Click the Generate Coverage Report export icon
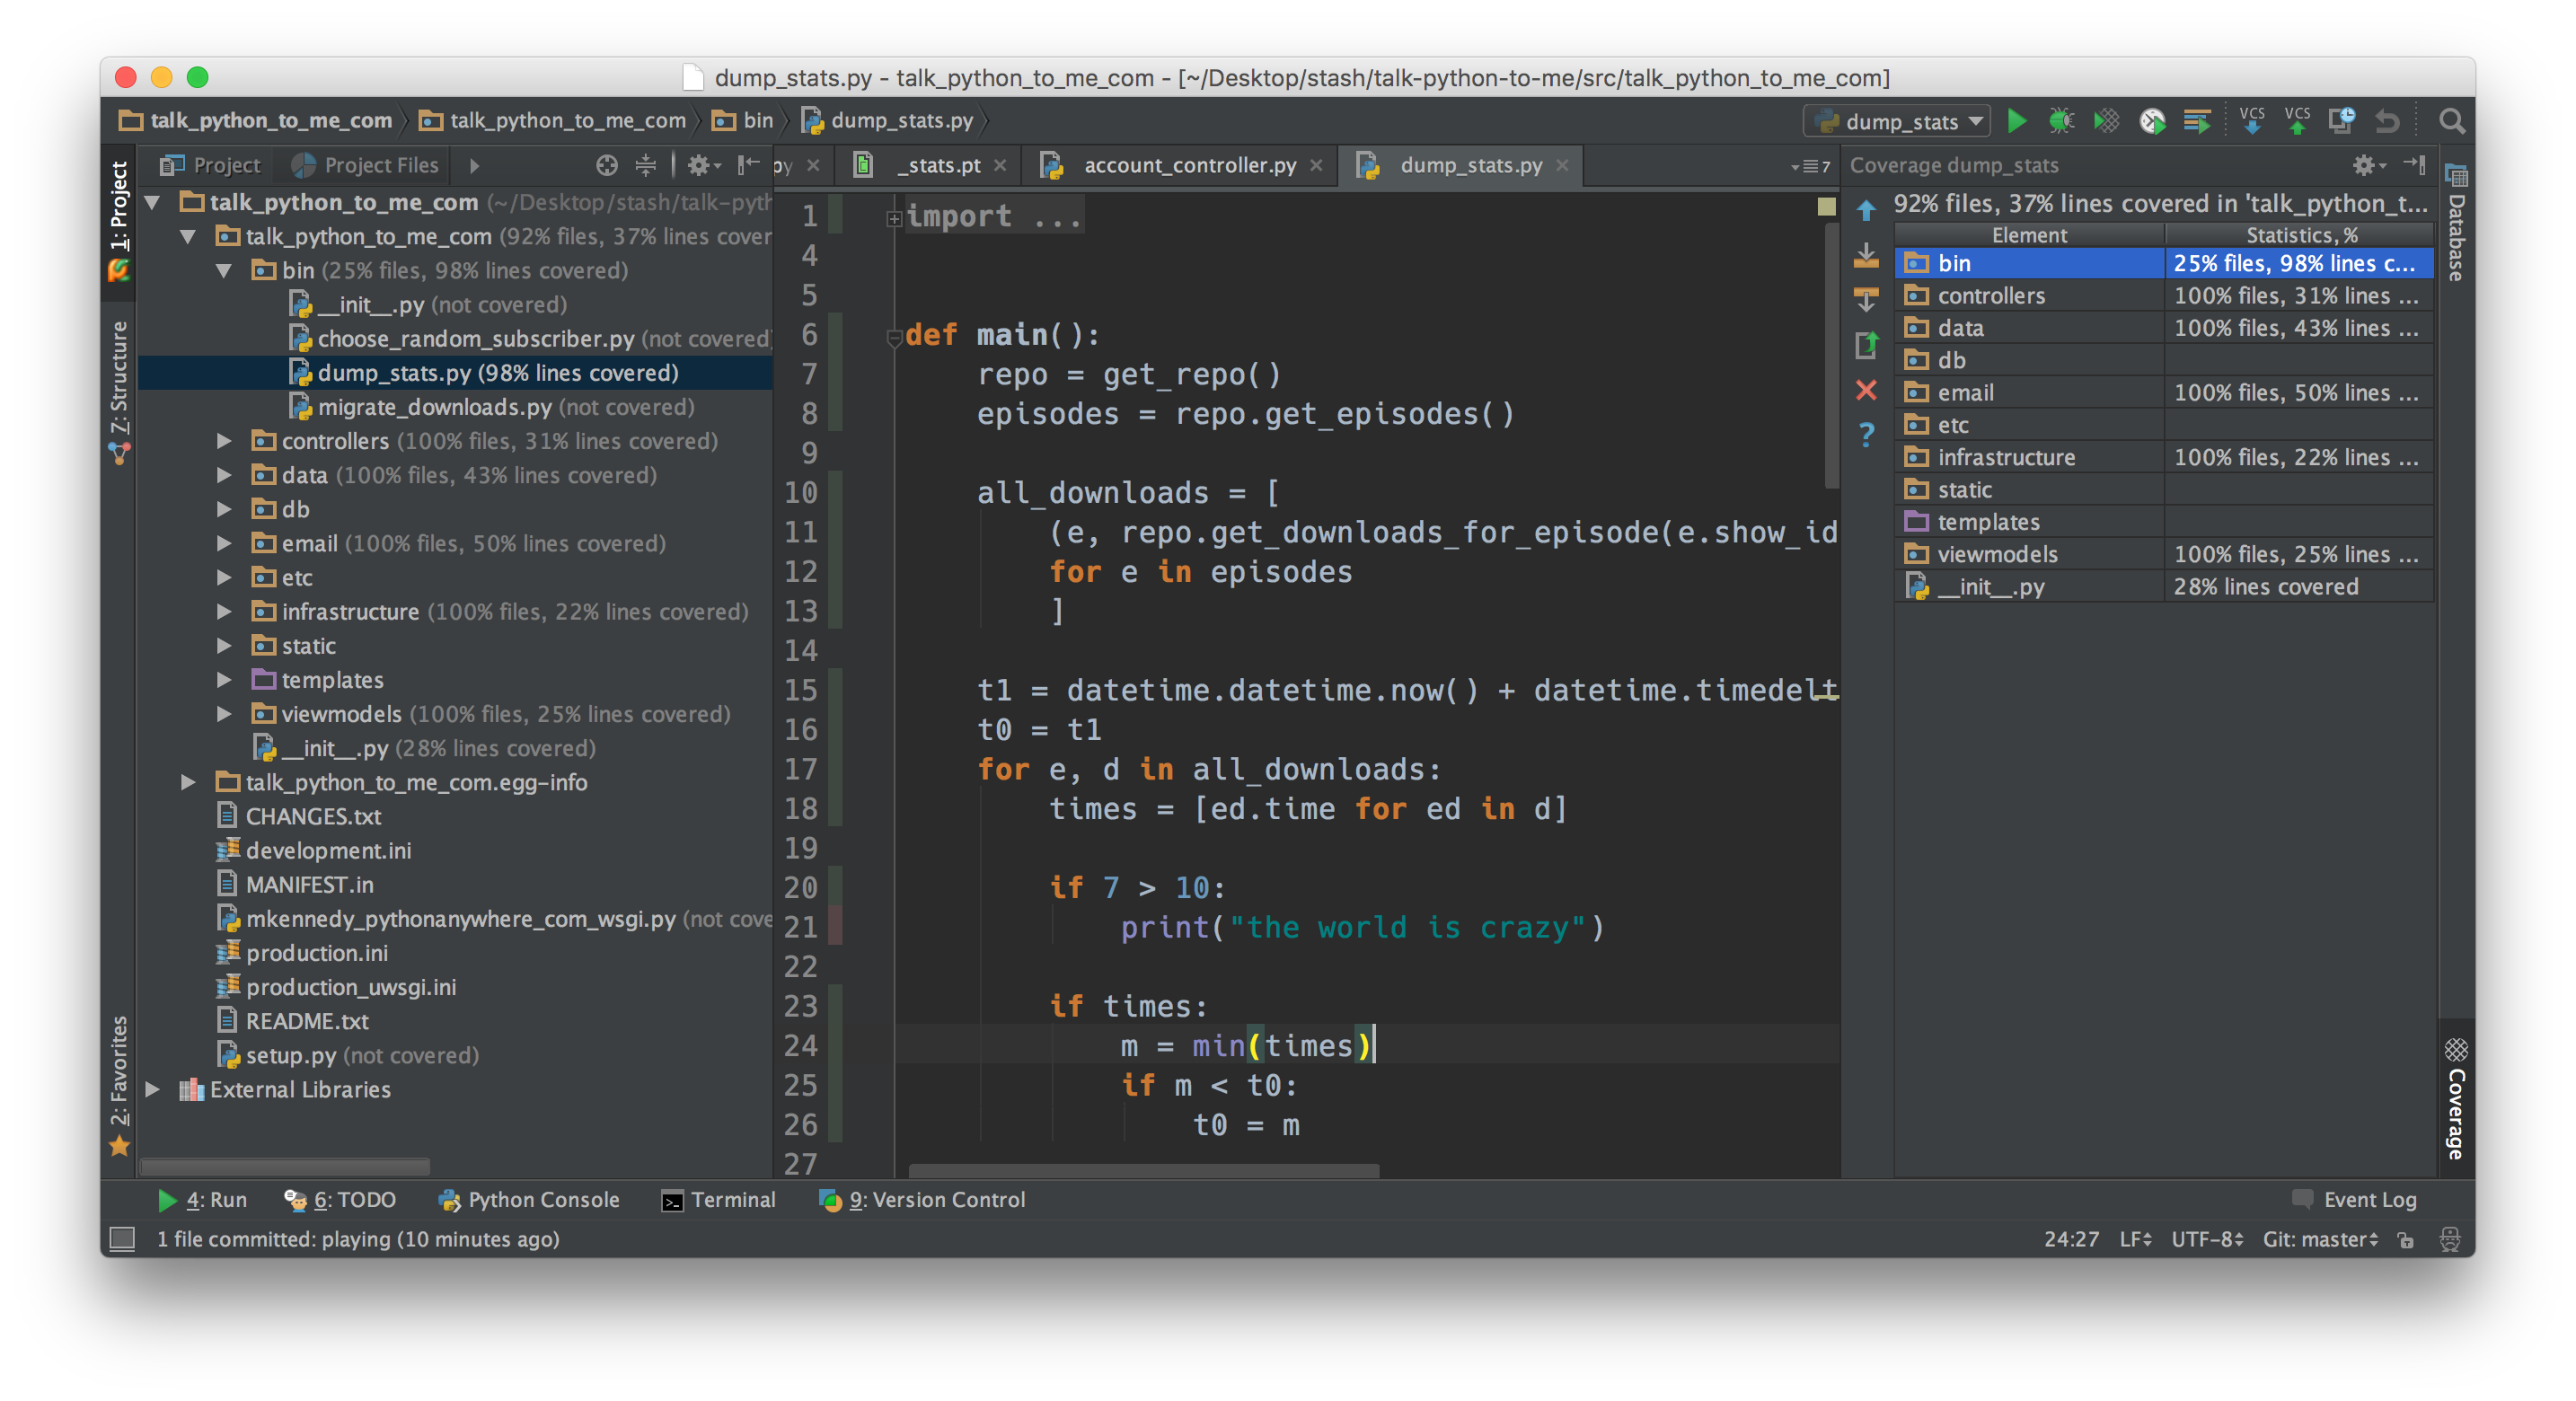2576x1401 pixels. 1866,345
